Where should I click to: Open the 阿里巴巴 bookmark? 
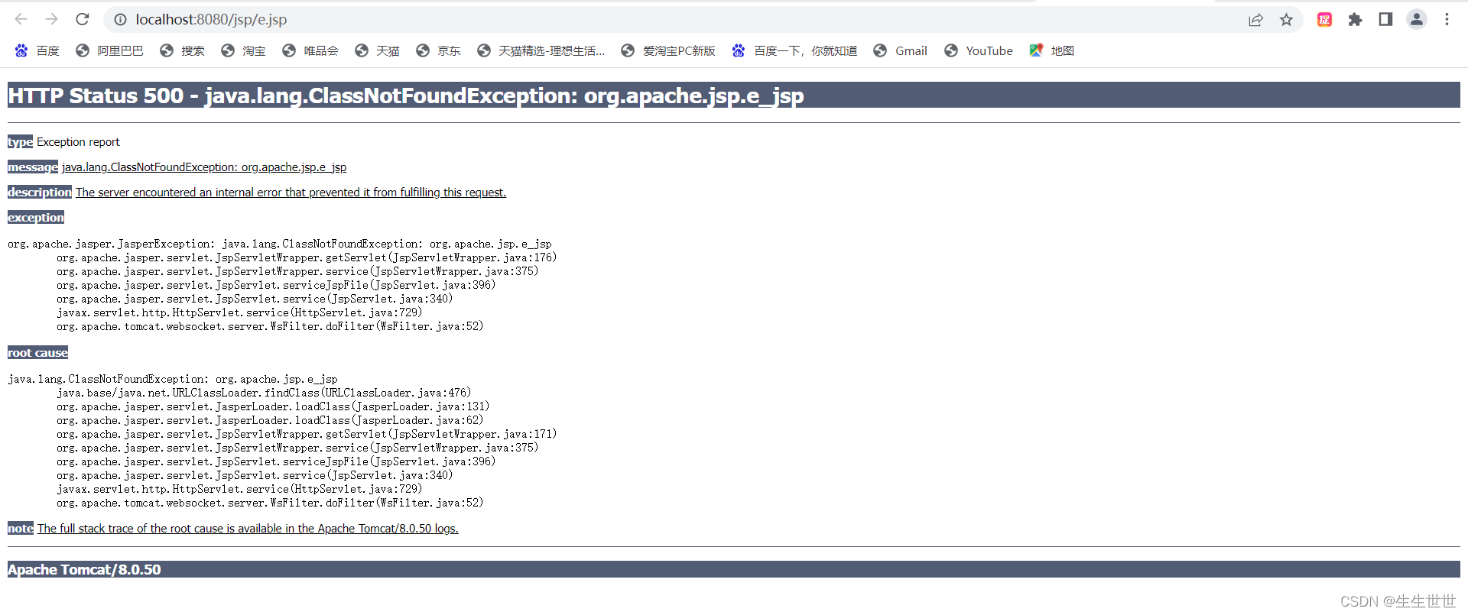(x=109, y=50)
